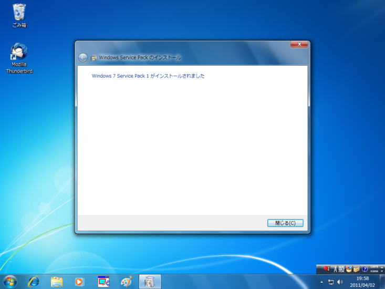Open the language bar options dropdown arrow
Screen dimensions: 385x289
(382, 271)
